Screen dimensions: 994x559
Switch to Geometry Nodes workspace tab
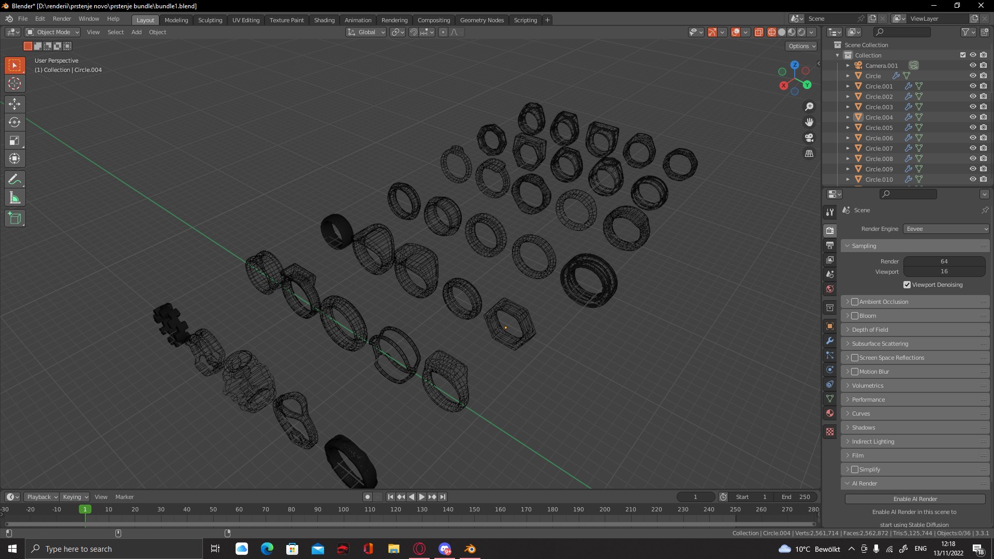point(482,20)
